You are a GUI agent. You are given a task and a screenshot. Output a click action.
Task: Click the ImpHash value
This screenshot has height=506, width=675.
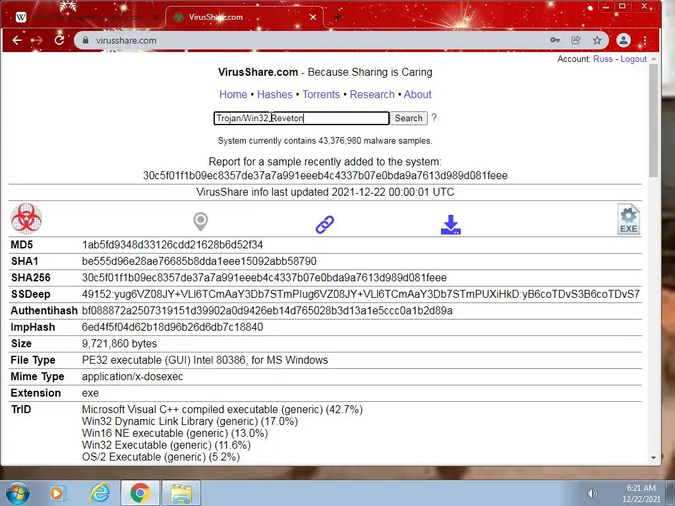(x=172, y=327)
